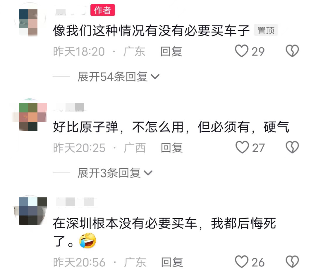The image size is (316, 272).
Task: Tap the red 作者 badge
Action: coord(103,10)
